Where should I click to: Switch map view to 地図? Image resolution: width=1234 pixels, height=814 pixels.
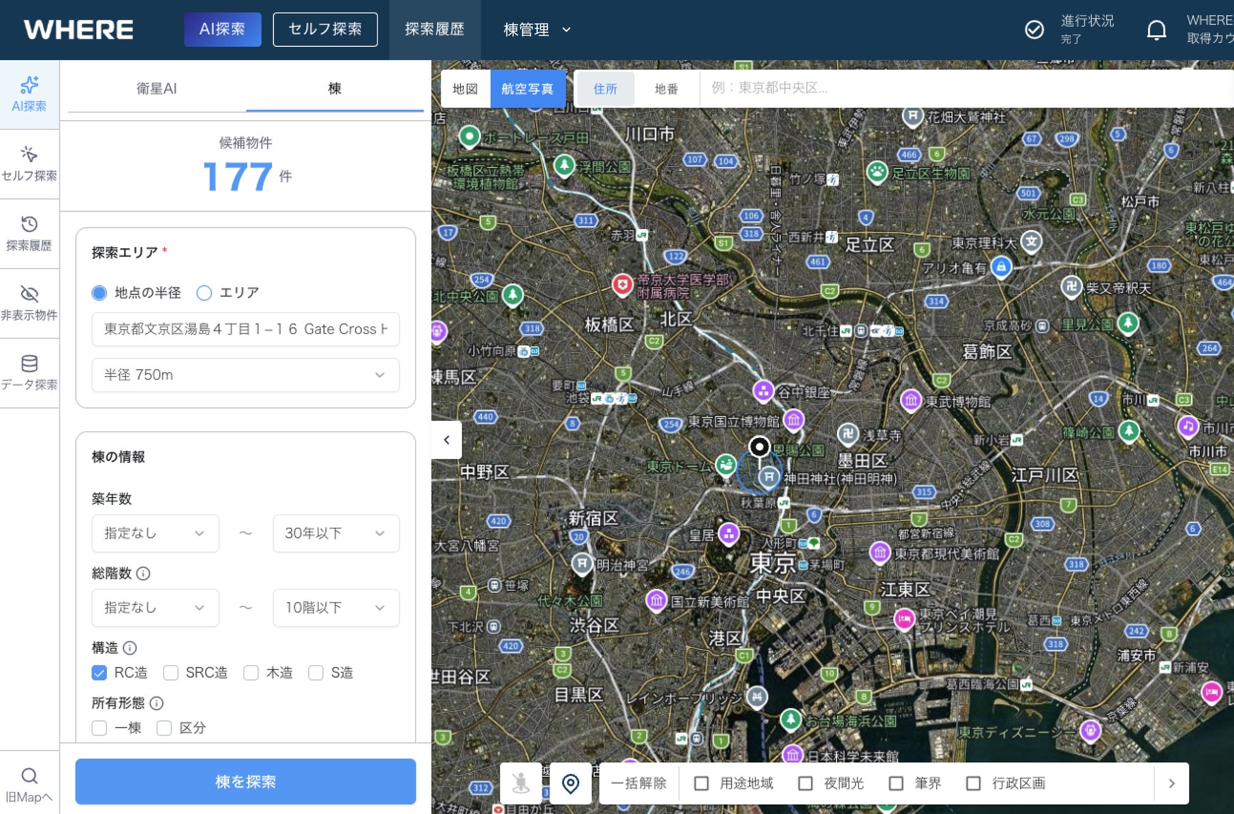[x=465, y=89]
